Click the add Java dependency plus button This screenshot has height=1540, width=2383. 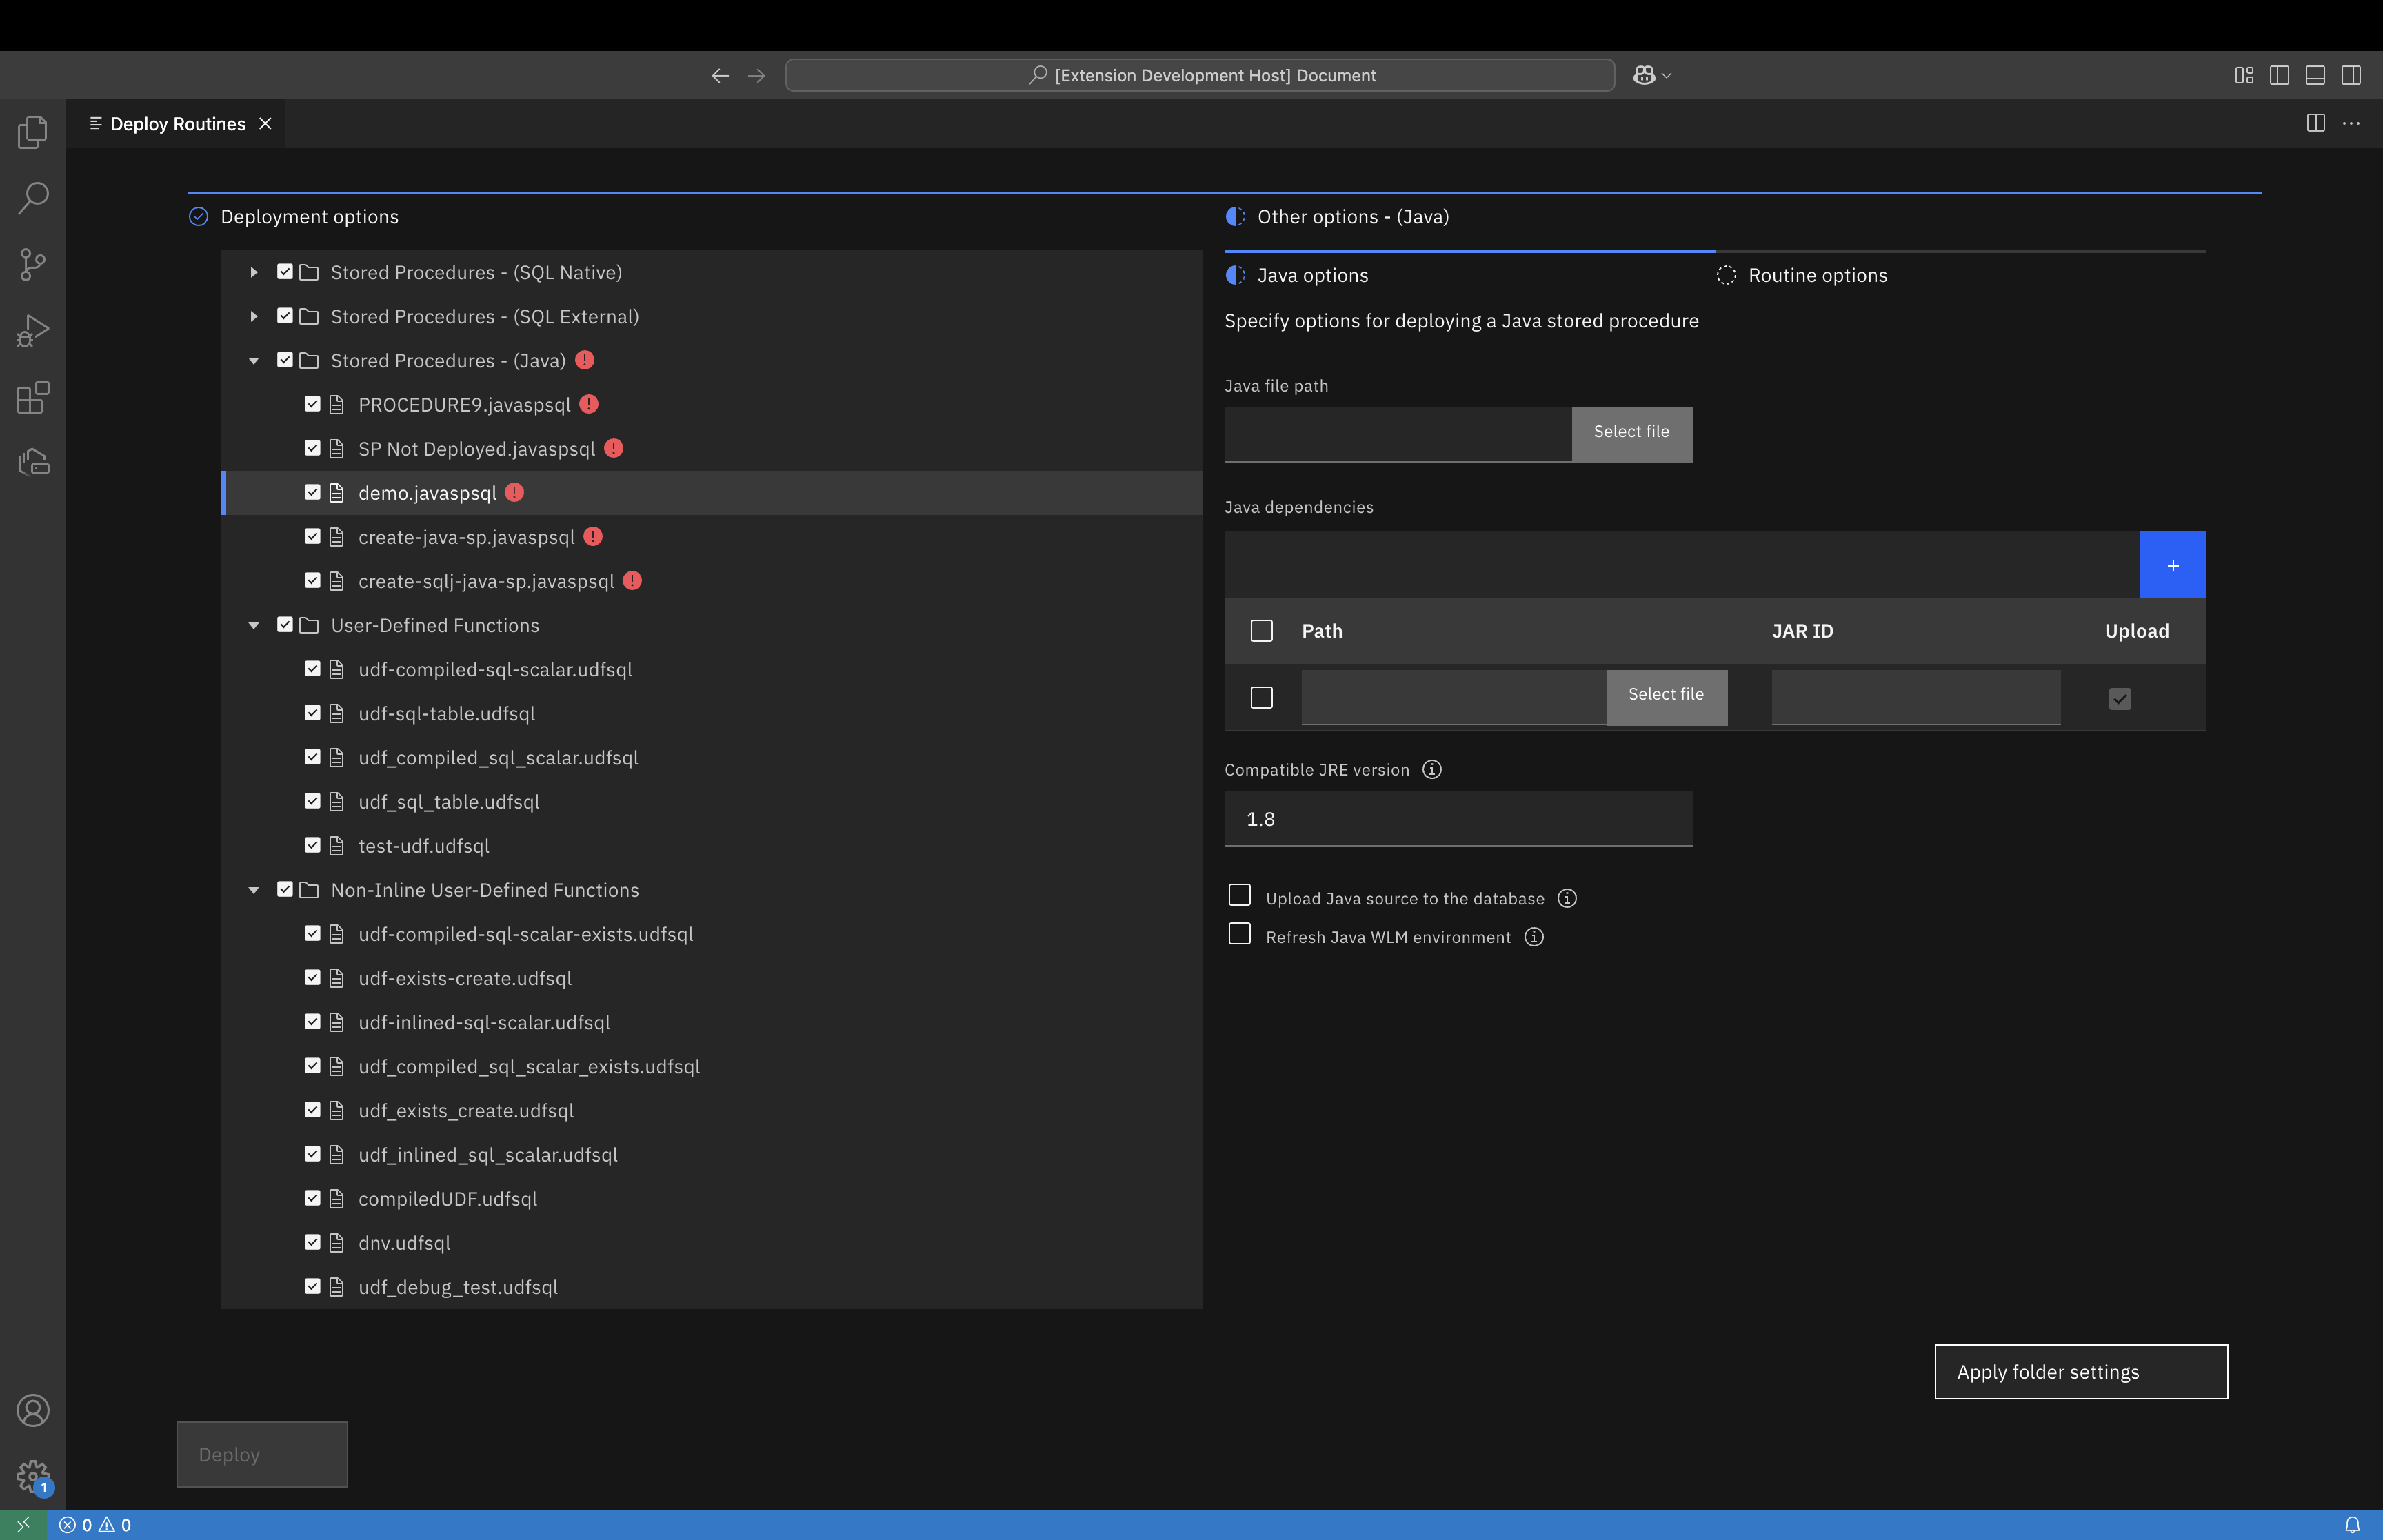point(2172,565)
